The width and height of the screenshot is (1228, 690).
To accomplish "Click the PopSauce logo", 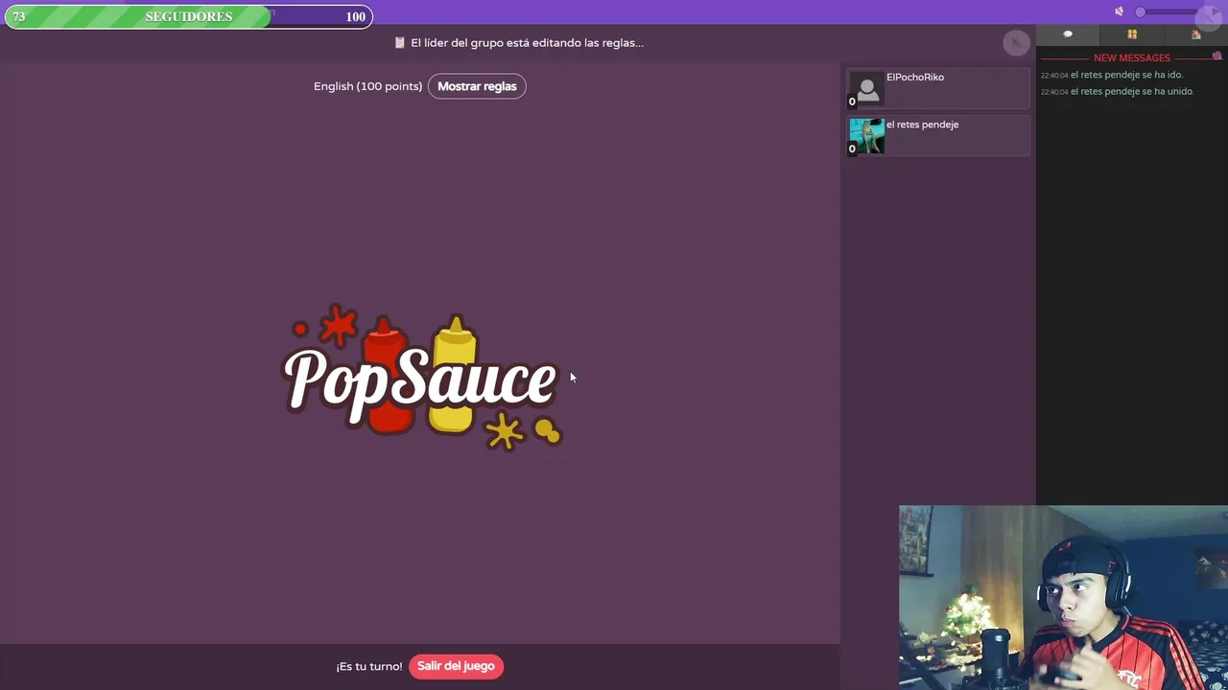I will coord(421,378).
